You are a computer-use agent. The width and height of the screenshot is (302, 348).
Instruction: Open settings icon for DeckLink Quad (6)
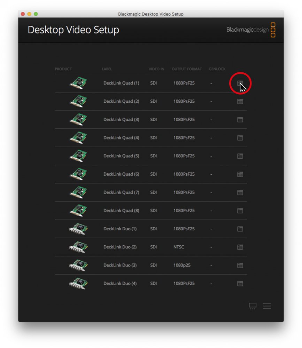click(x=240, y=174)
